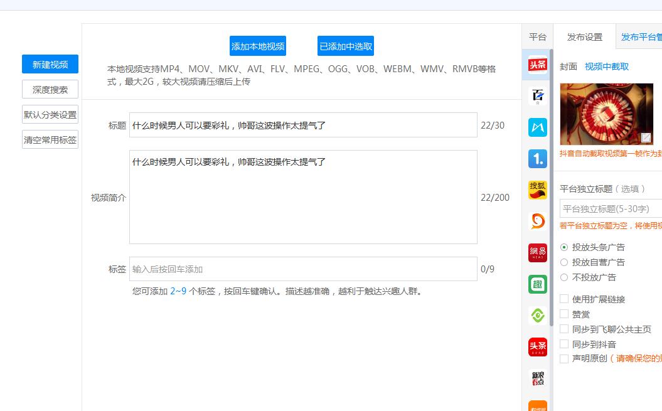
Task: Click the expand icon on cover thumbnail
Action: pos(646,137)
